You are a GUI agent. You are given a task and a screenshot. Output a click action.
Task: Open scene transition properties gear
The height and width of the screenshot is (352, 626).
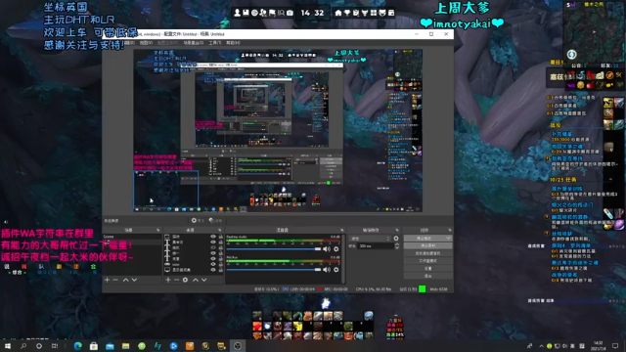click(395, 239)
